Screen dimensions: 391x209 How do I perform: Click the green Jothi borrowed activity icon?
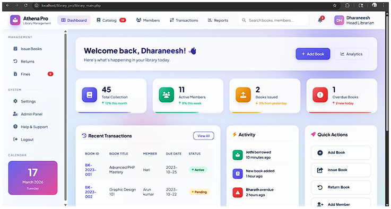pyautogui.click(x=238, y=155)
